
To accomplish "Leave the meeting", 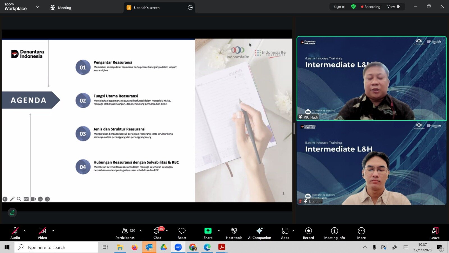I will [435, 233].
